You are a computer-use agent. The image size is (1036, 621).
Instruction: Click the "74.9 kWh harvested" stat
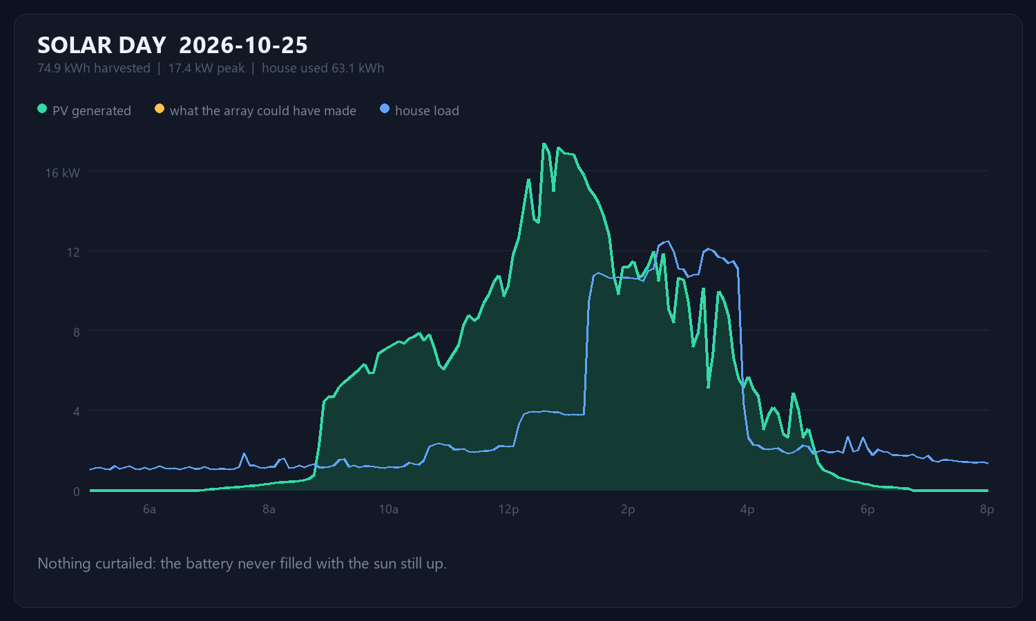click(x=94, y=68)
